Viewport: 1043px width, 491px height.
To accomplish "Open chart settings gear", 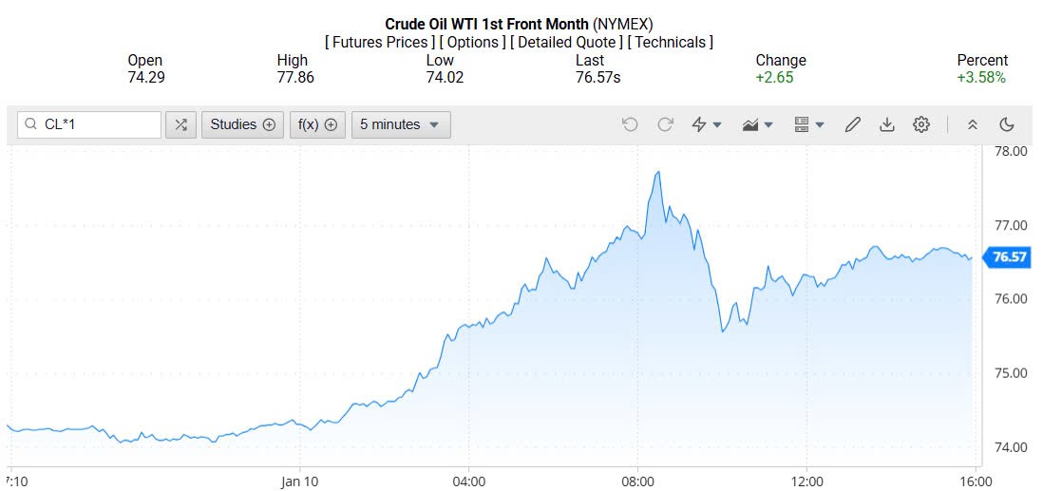I will pos(920,124).
